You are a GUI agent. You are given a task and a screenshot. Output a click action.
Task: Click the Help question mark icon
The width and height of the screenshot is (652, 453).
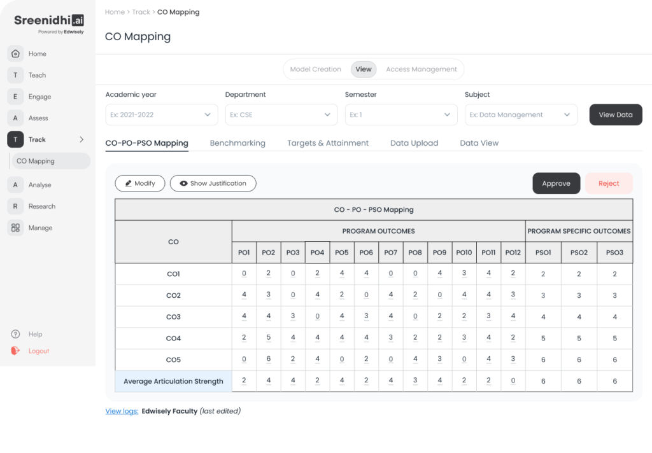(16, 334)
